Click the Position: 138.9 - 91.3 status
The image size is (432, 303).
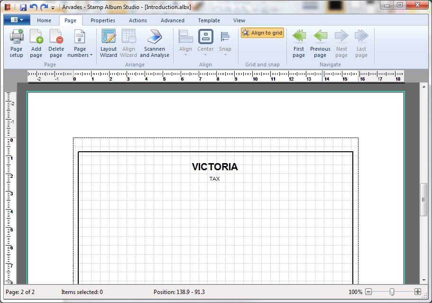coord(179,292)
